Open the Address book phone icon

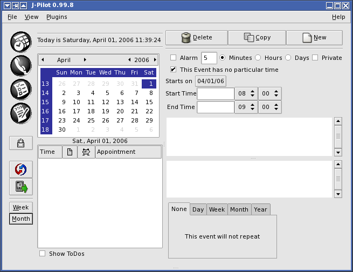click(x=21, y=66)
